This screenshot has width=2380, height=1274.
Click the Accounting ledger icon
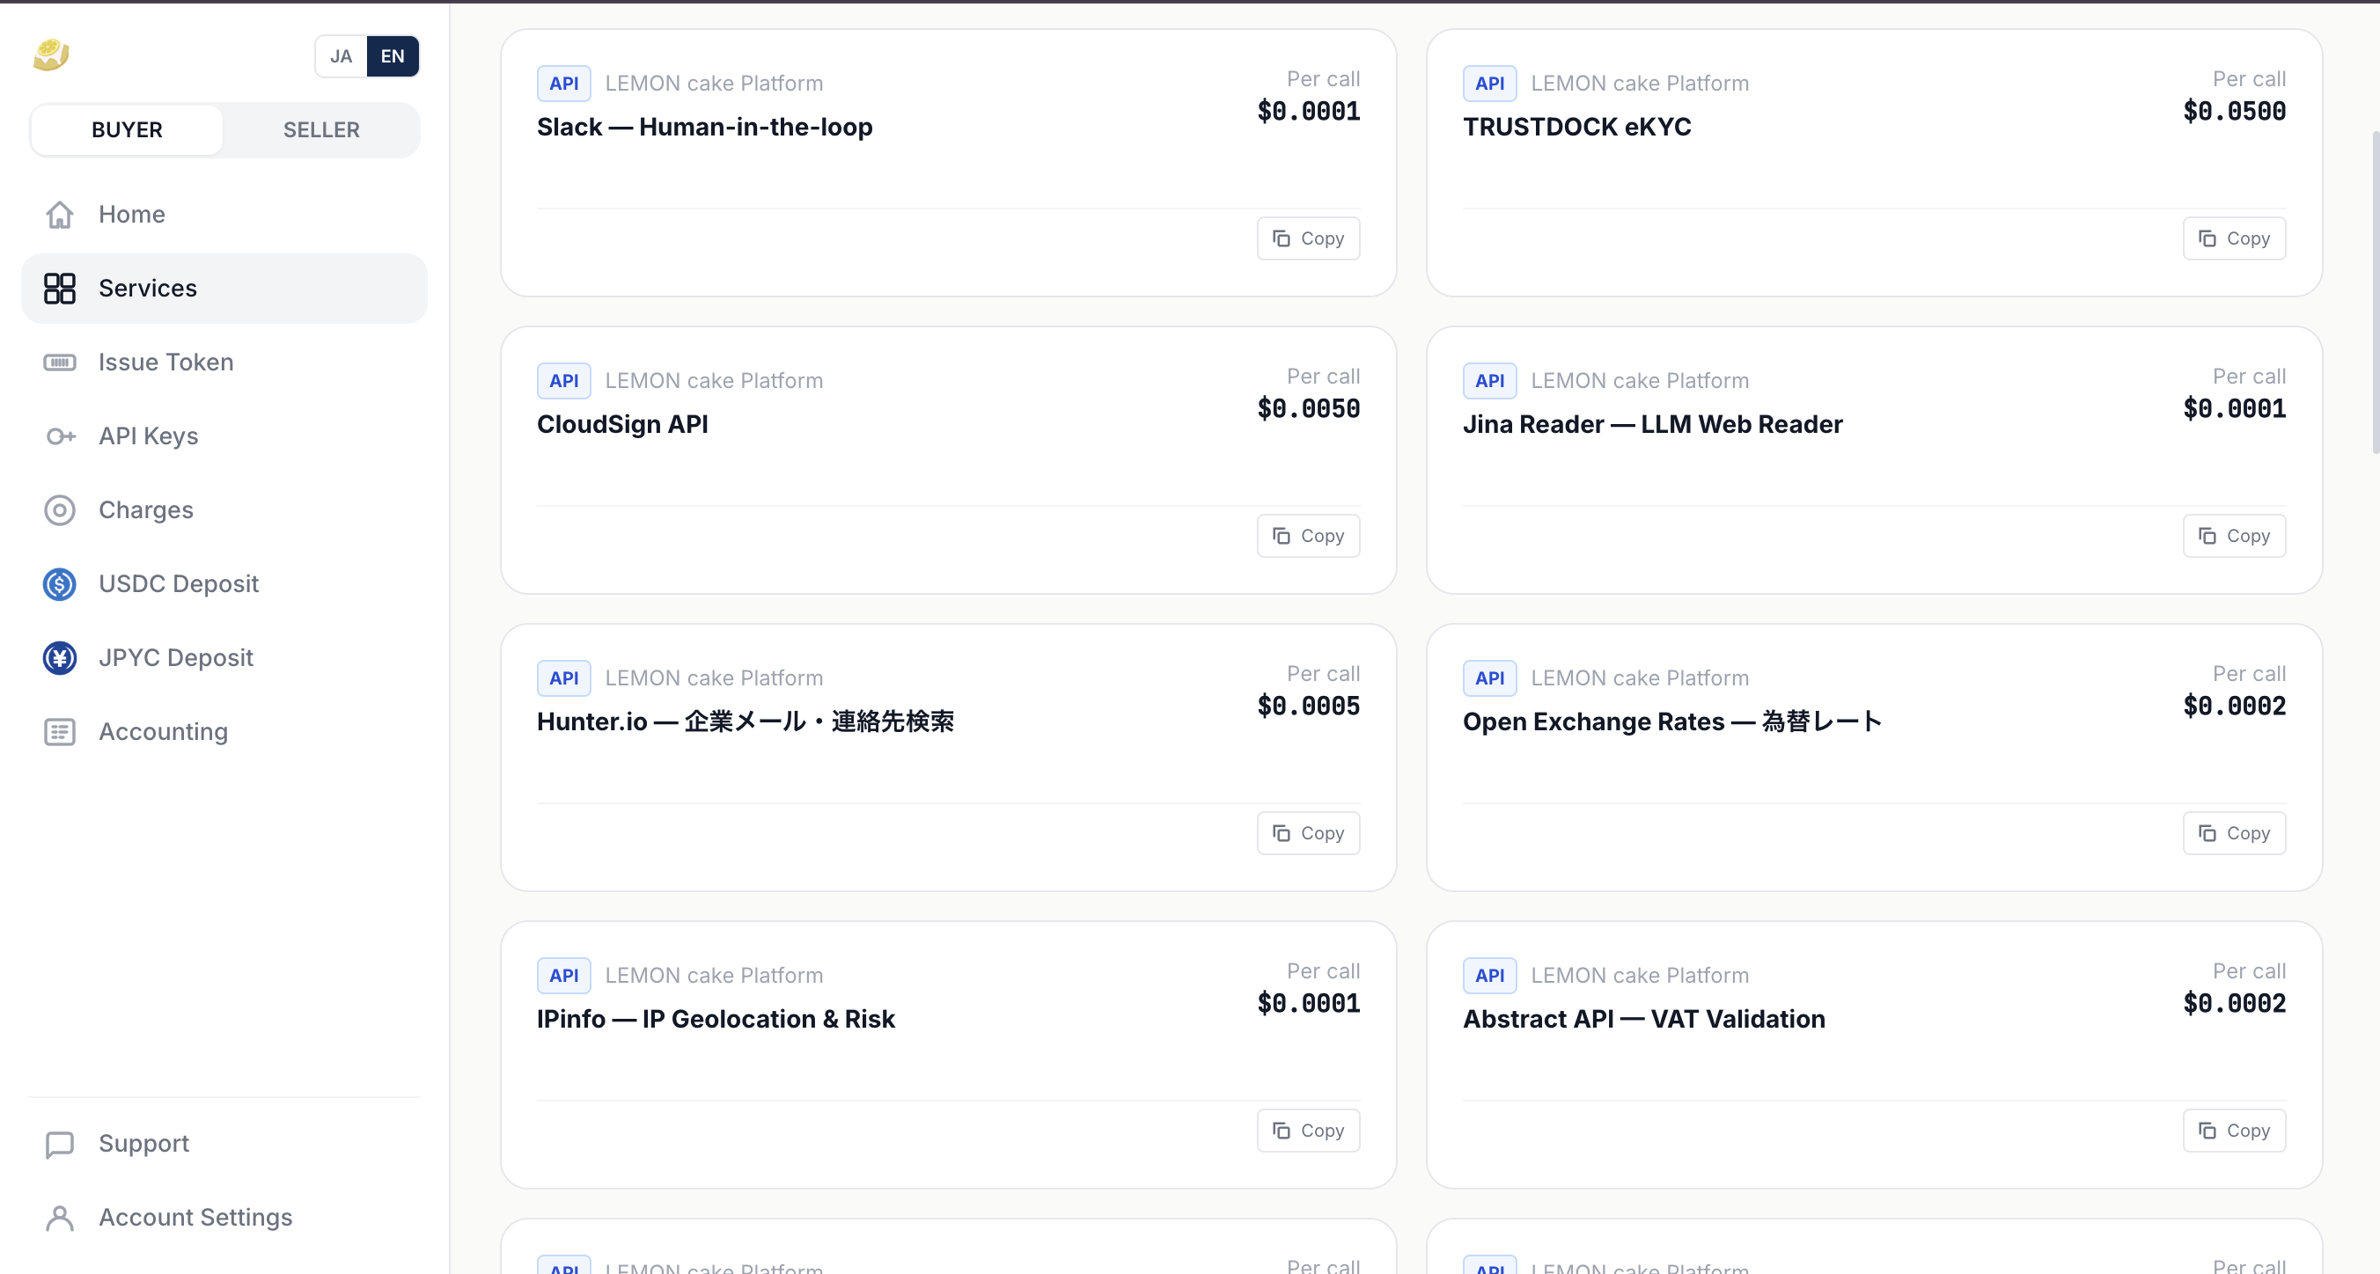(60, 732)
